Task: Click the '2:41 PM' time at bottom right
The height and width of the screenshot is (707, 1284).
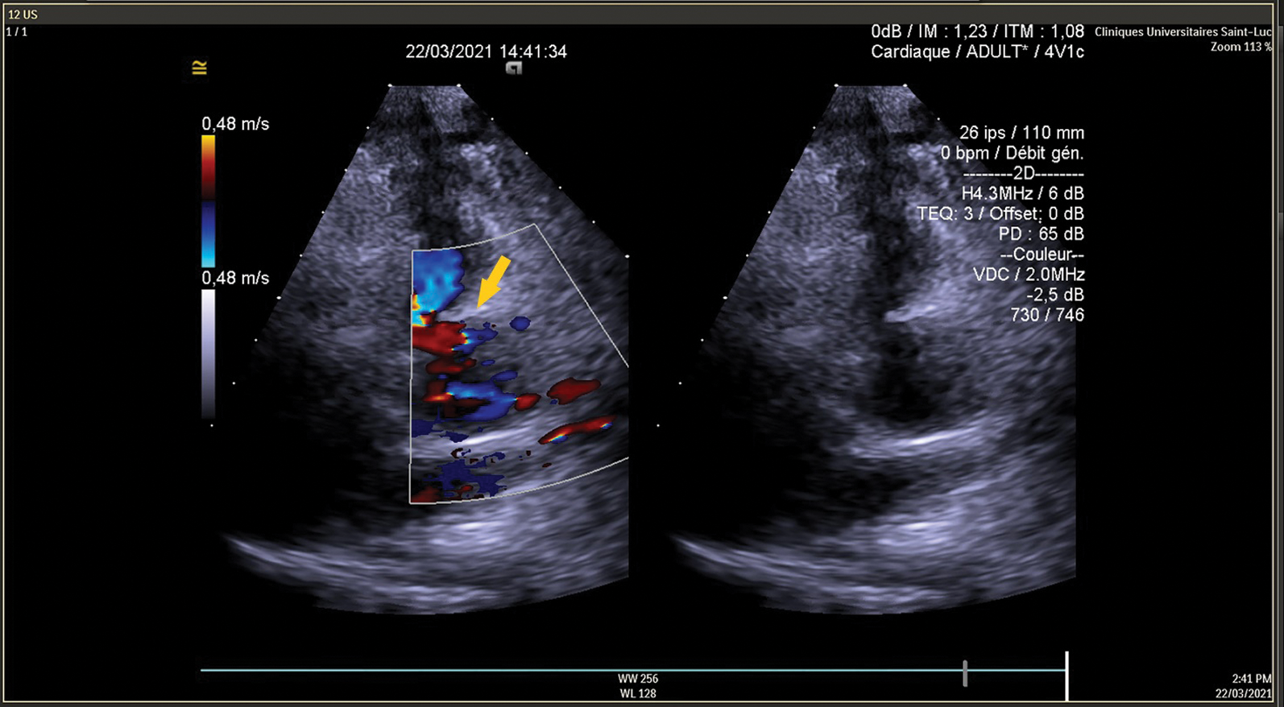Action: 1251,679
